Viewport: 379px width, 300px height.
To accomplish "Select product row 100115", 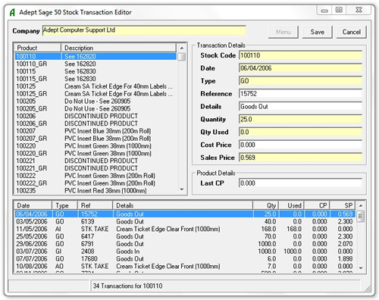I will [96, 71].
